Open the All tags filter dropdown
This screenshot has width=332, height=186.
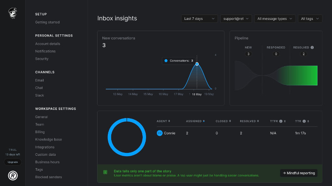coord(310,19)
